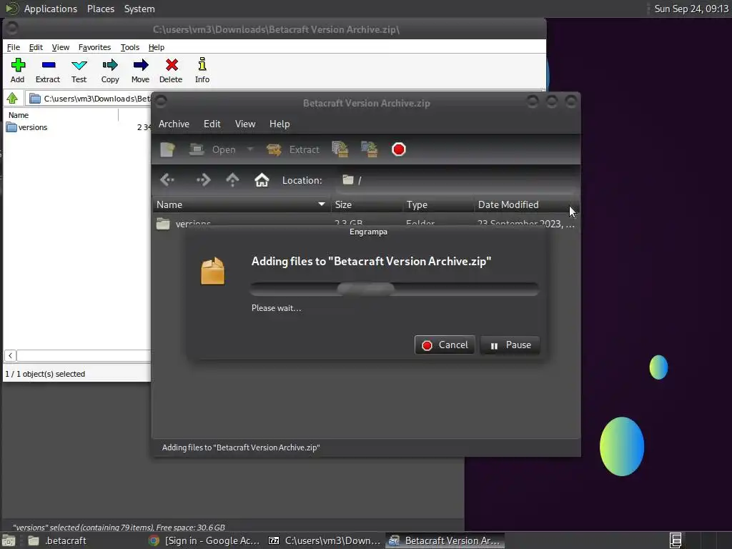Open the Edit menu in Engrampa
The image size is (732, 549).
tap(212, 124)
